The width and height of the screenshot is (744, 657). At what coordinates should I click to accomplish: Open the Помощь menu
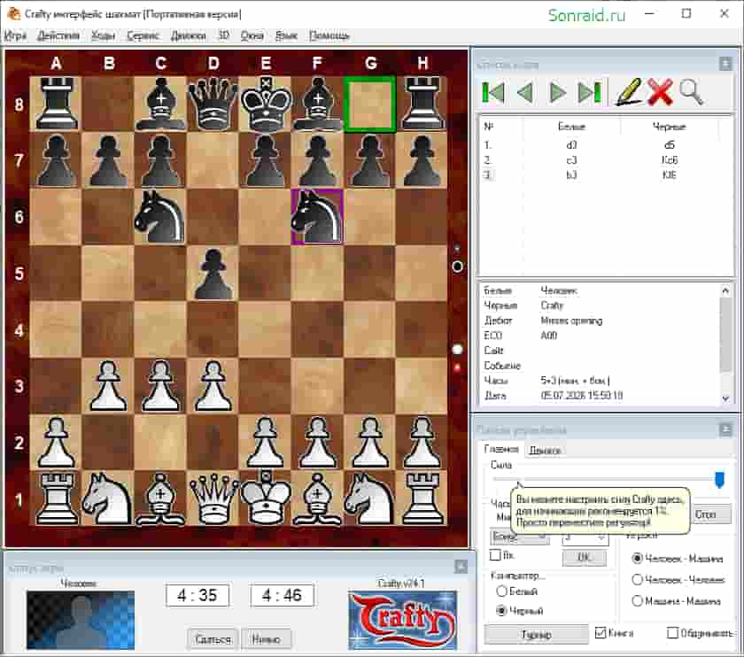pyautogui.click(x=329, y=35)
